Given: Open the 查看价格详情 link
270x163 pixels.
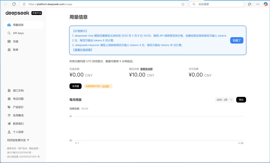Looking at the screenshot, I should (83, 50).
